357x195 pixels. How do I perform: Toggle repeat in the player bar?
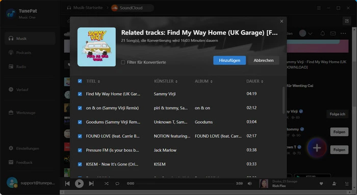pyautogui.click(x=117, y=183)
